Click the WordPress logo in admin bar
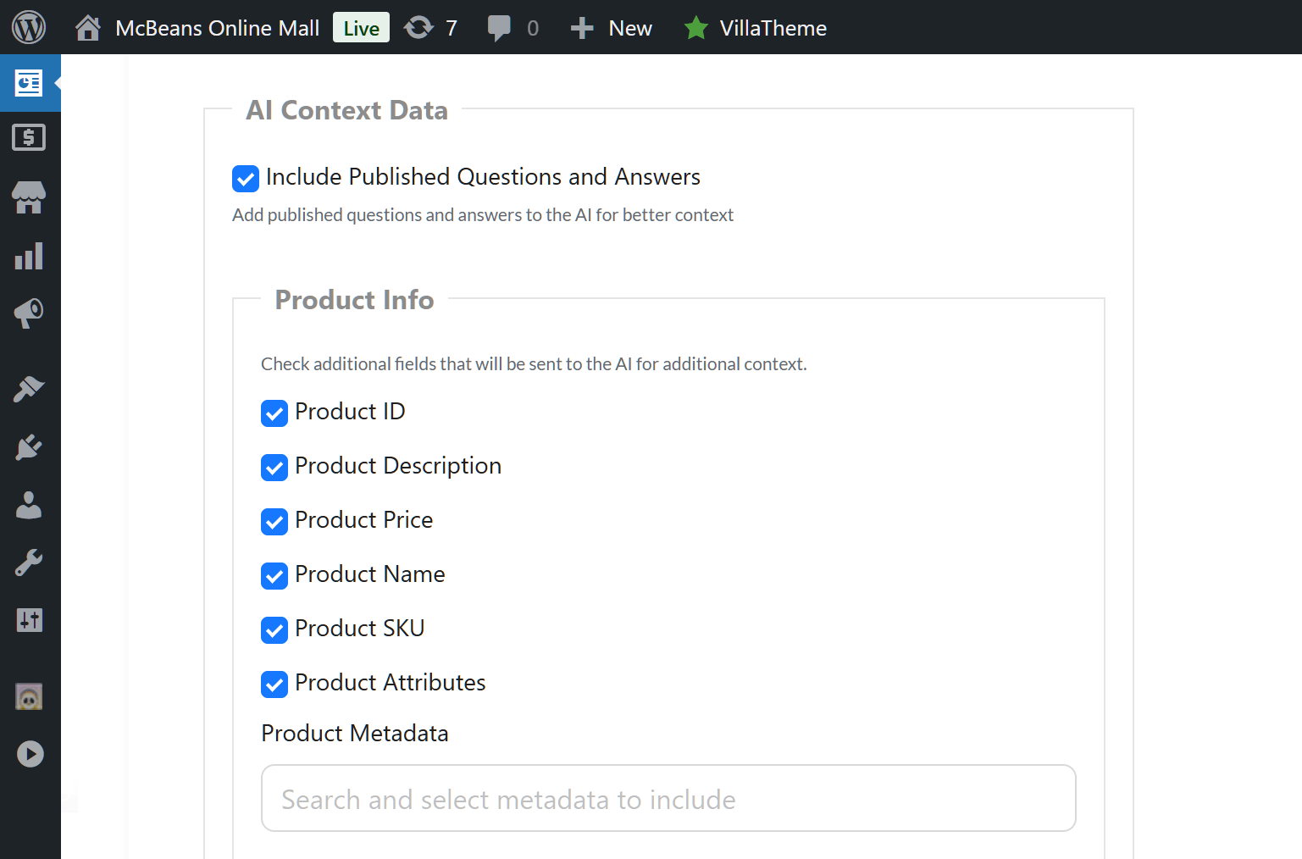The image size is (1302, 859). [x=29, y=27]
